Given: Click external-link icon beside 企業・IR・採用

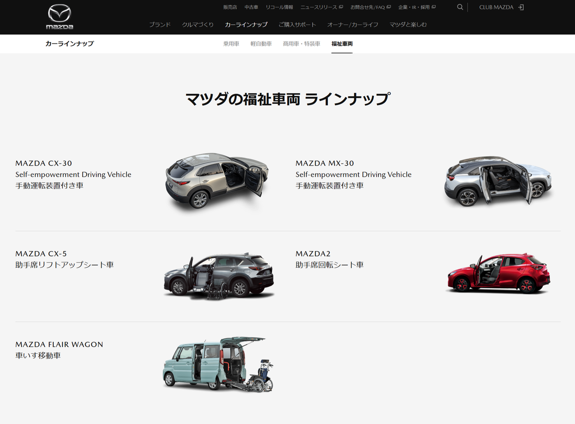Looking at the screenshot, I should (434, 7).
